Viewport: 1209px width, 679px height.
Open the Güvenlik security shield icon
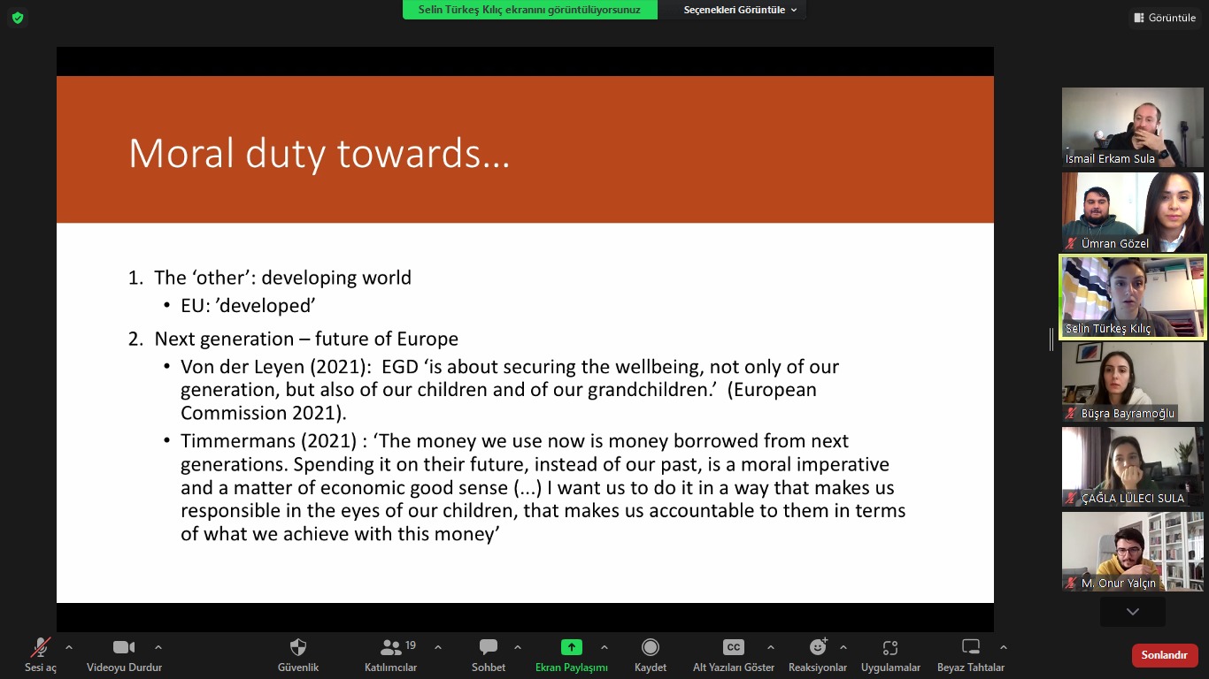click(298, 648)
